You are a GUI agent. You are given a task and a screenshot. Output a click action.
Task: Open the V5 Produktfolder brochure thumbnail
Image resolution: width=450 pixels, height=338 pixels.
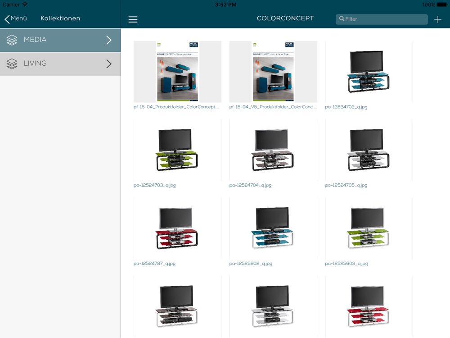[273, 72]
